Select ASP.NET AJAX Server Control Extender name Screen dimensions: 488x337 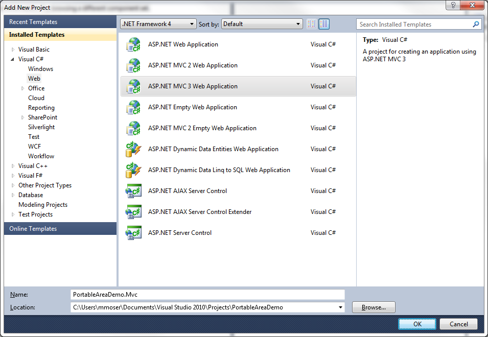pyautogui.click(x=200, y=212)
